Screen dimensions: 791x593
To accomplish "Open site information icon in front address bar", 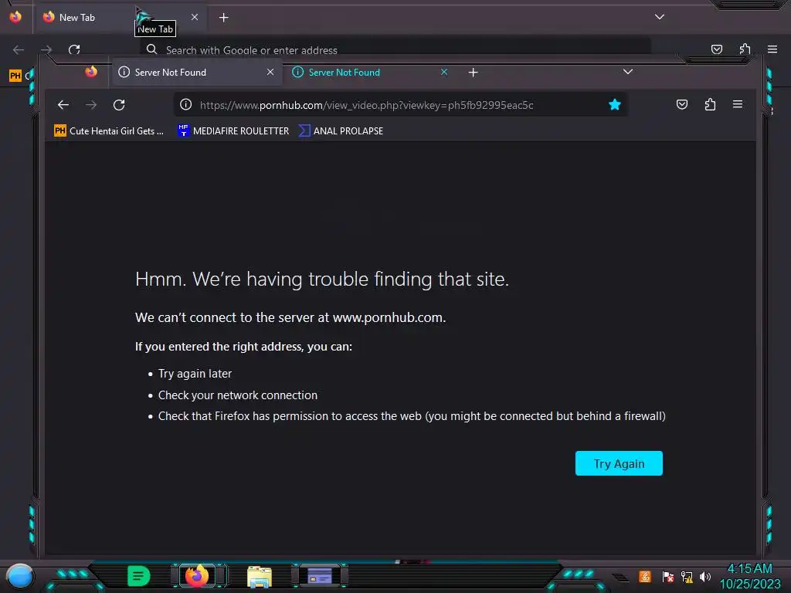I will click(x=185, y=104).
